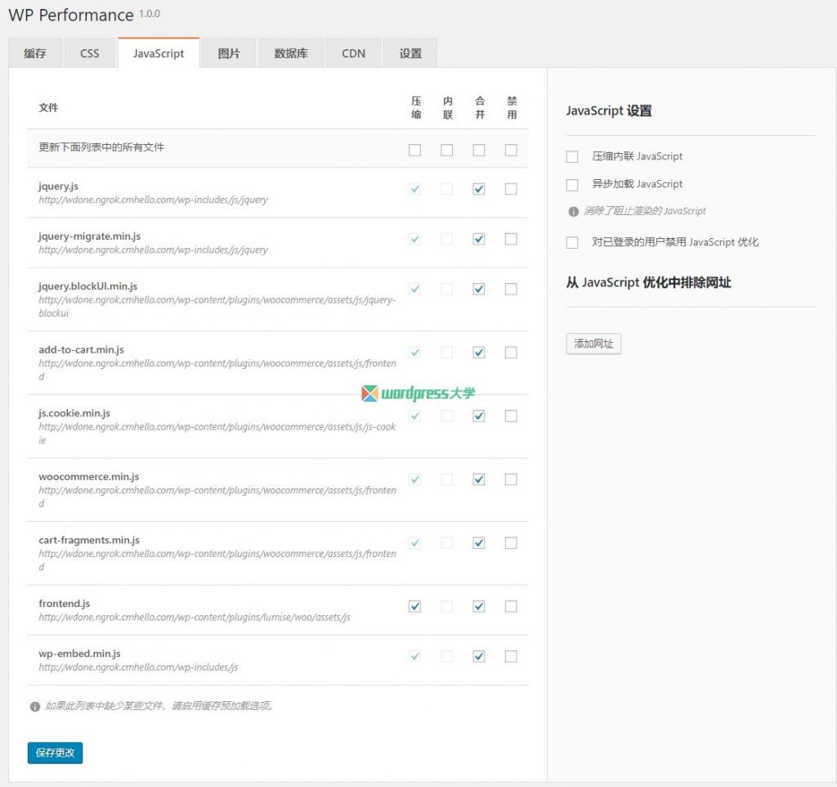This screenshot has height=787, width=837.
Task: Uncheck 合并 for jquery.js
Action: click(x=479, y=189)
